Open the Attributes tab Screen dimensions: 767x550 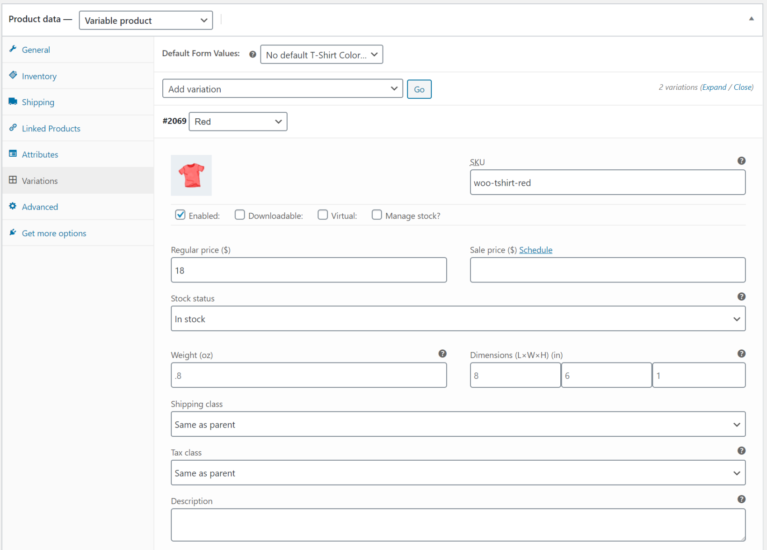(x=40, y=155)
